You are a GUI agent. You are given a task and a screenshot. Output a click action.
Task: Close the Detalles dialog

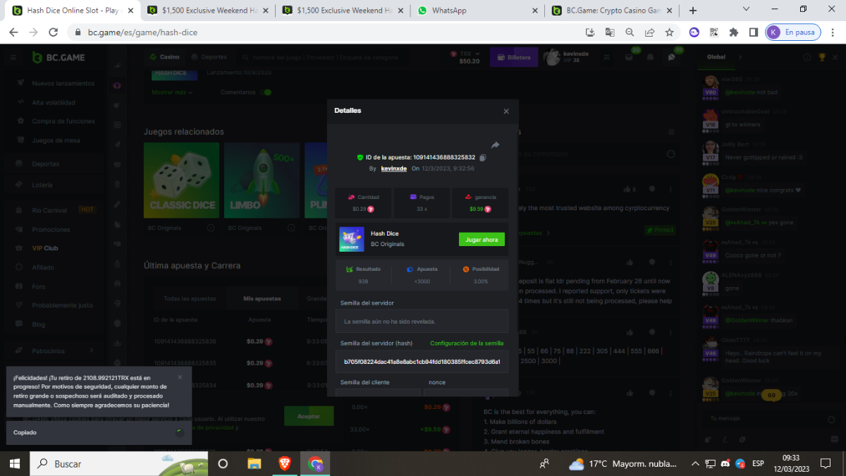[x=505, y=111]
